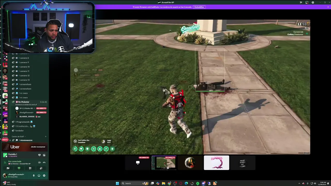Open server with 239 notification badge
The height and width of the screenshot is (186, 331).
point(5,127)
